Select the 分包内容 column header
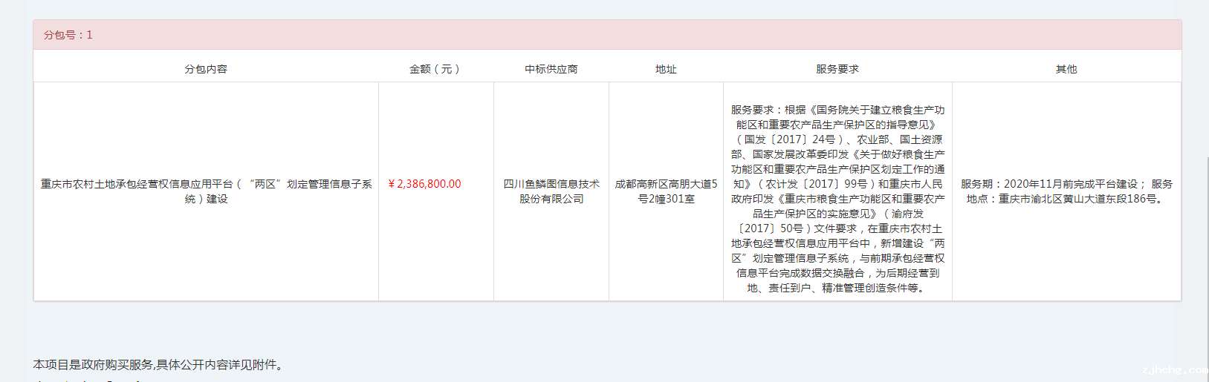 tap(206, 69)
